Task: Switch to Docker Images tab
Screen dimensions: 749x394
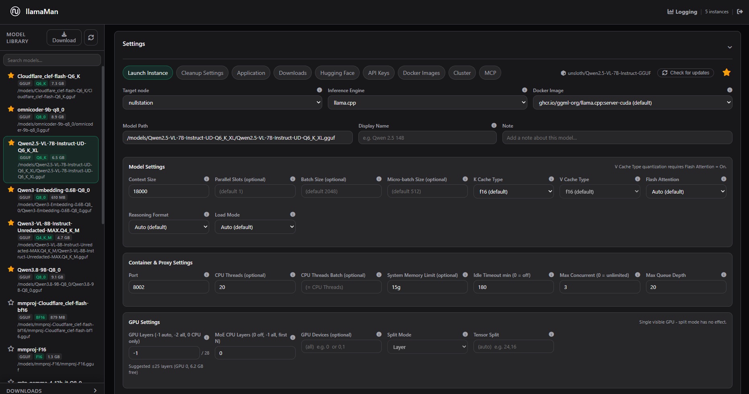Action: [x=421, y=73]
